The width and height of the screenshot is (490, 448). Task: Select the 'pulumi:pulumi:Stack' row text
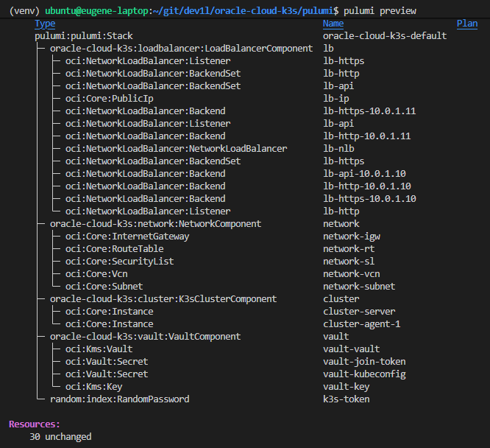point(84,36)
